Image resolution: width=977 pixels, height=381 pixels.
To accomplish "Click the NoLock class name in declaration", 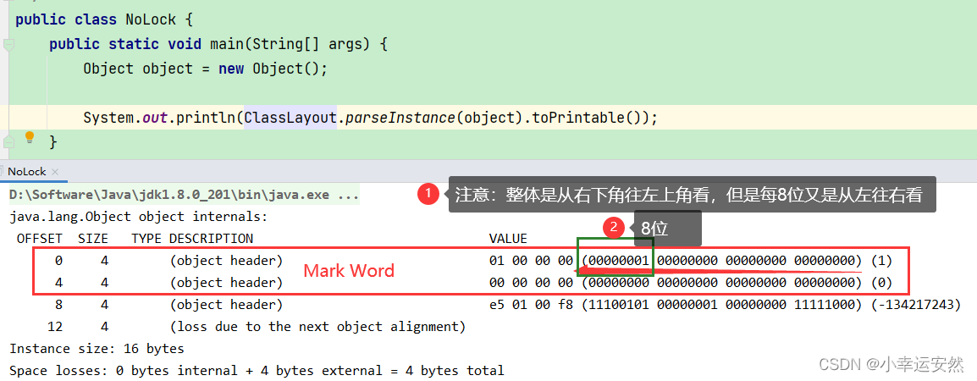I will pyautogui.click(x=150, y=19).
